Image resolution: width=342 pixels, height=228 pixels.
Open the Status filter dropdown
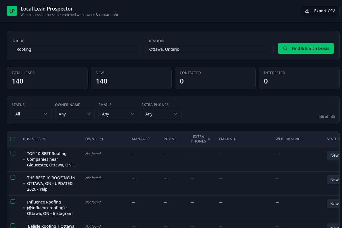(x=32, y=114)
